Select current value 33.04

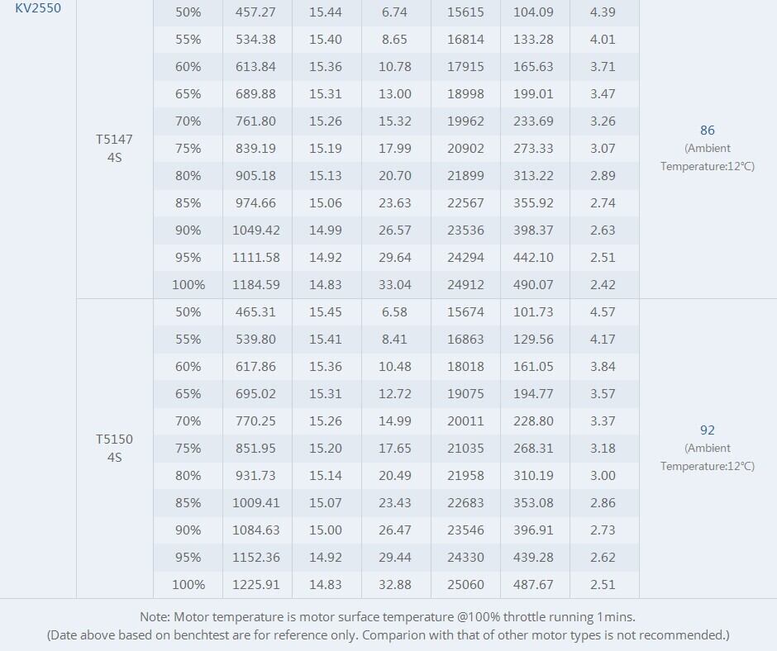[x=395, y=285]
